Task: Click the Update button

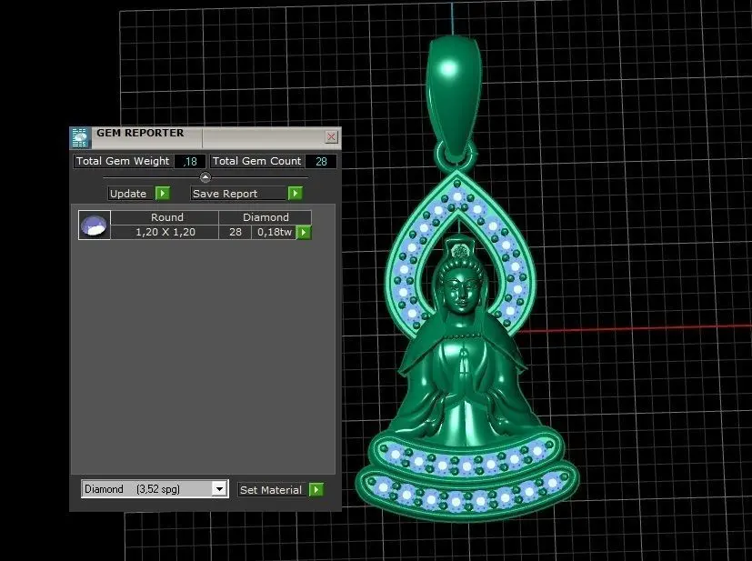Action: pos(128,194)
